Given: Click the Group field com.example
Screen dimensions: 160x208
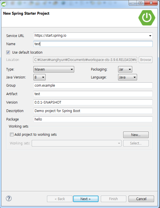Looking at the screenshot, I should pyautogui.click(x=93, y=86).
